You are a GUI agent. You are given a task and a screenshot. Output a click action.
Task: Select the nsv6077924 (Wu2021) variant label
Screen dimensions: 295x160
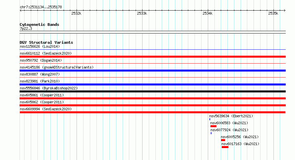tap(229, 130)
